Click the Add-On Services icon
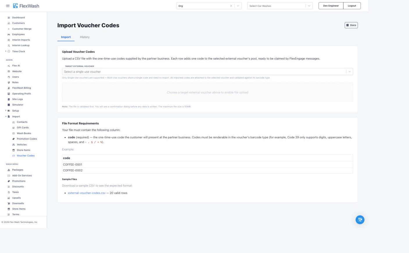Screen dimensions: 409x253 (x=9, y=176)
